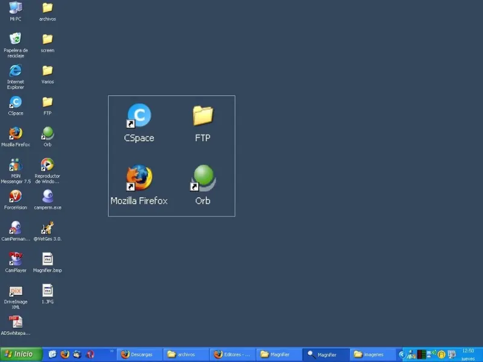Switch to the Magnifier folder window in the taskbar
Screen dimensions: 483x362
pos(279,355)
